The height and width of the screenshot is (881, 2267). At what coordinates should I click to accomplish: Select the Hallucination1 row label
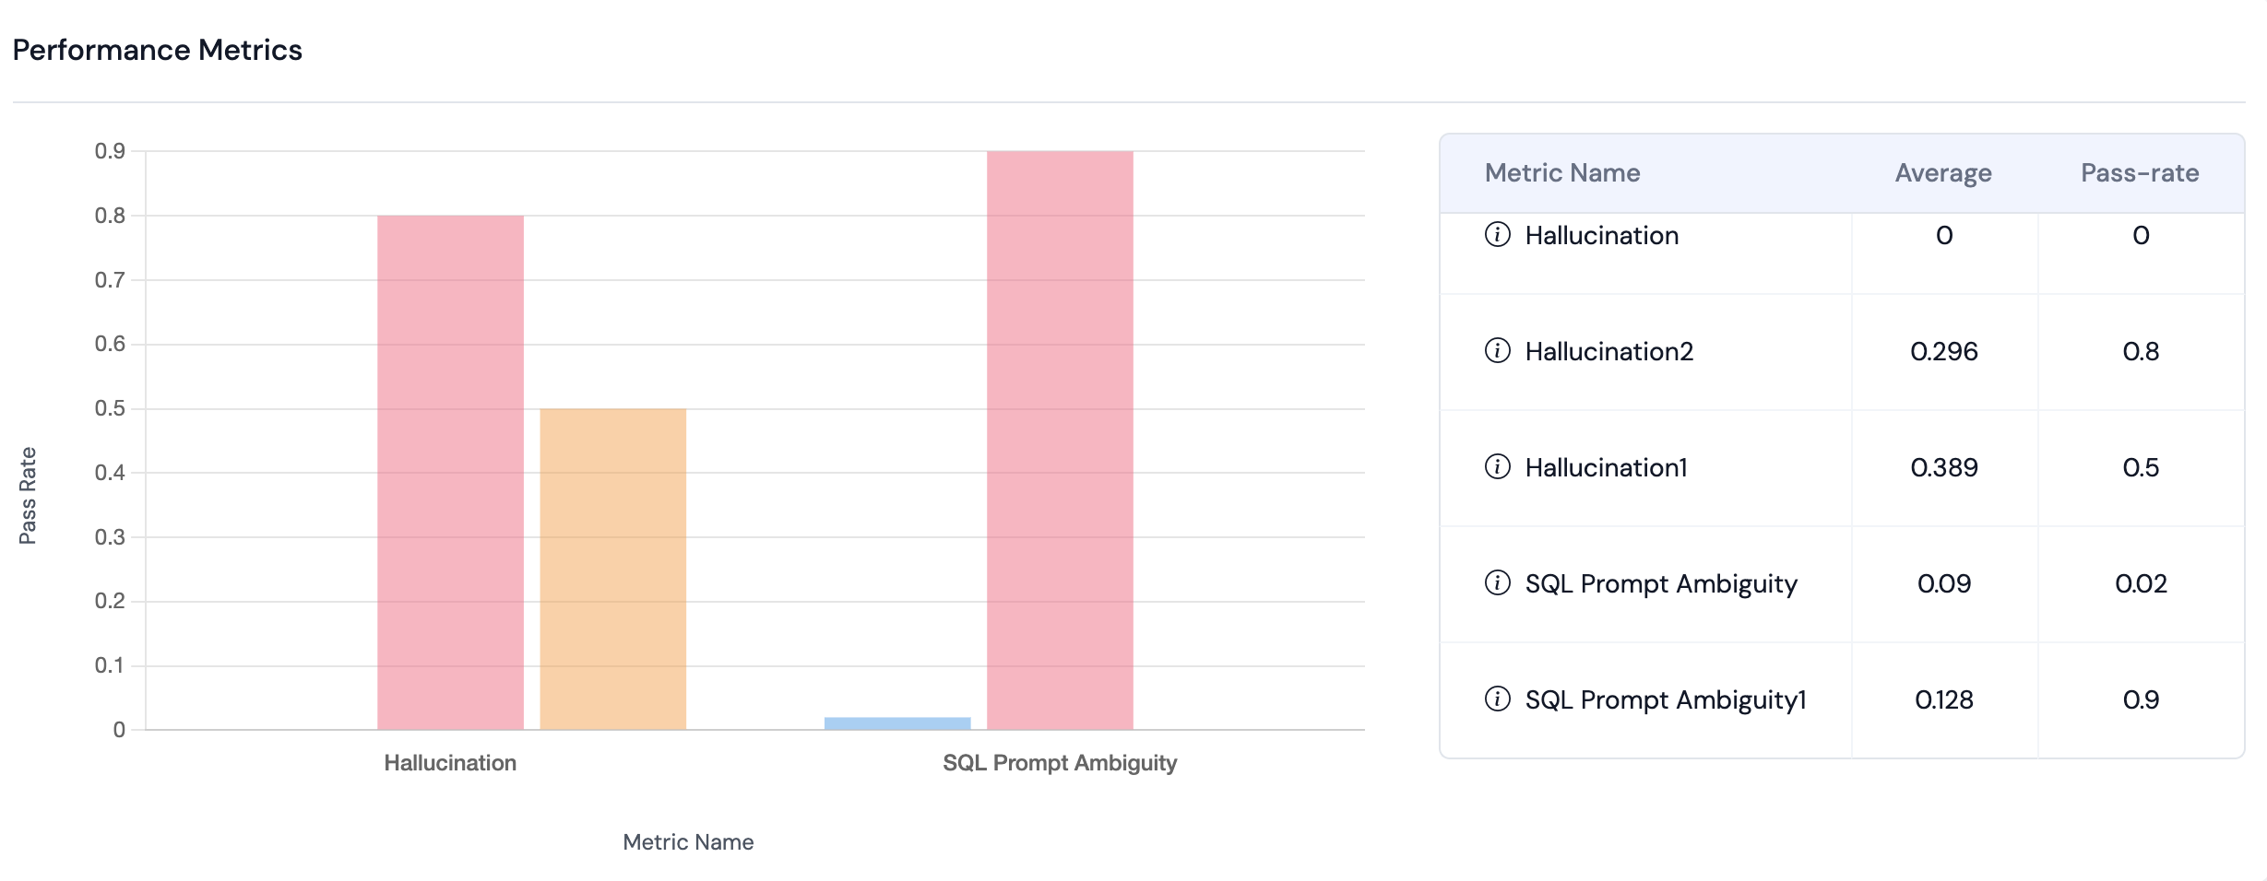click(x=1606, y=467)
